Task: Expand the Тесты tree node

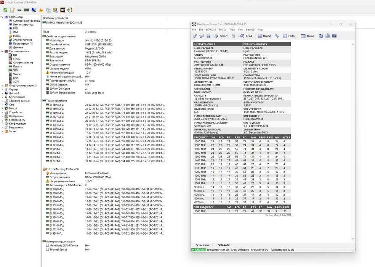Action: point(2,131)
